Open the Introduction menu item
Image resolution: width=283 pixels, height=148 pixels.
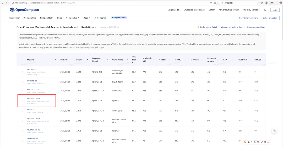pyautogui.click(x=14, y=18)
